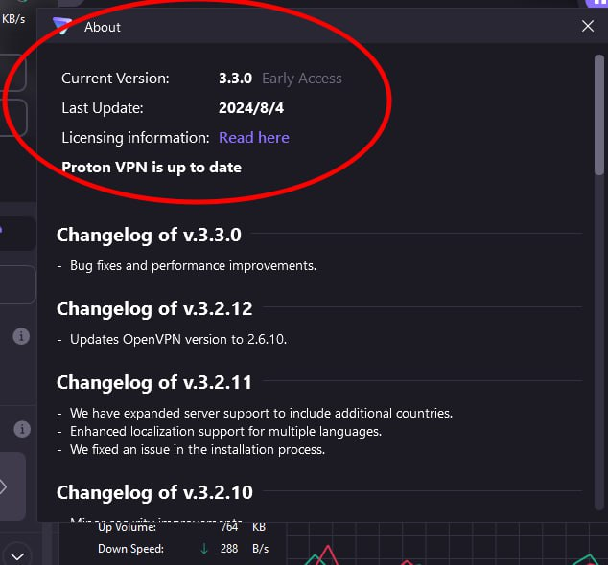Click the "Changelog of v.3.2.12" heading
The image size is (608, 565).
[154, 308]
